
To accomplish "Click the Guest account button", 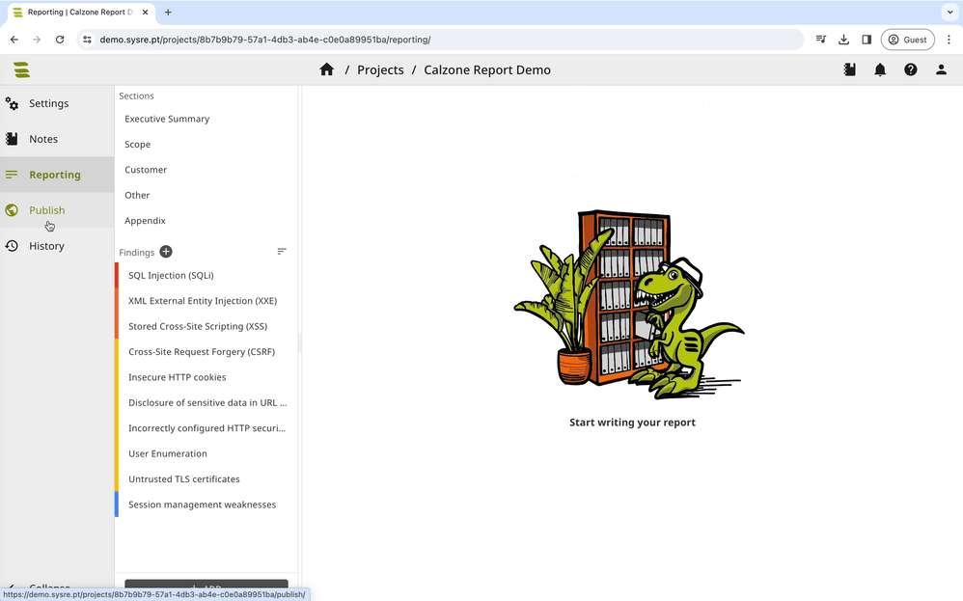I will pos(907,40).
